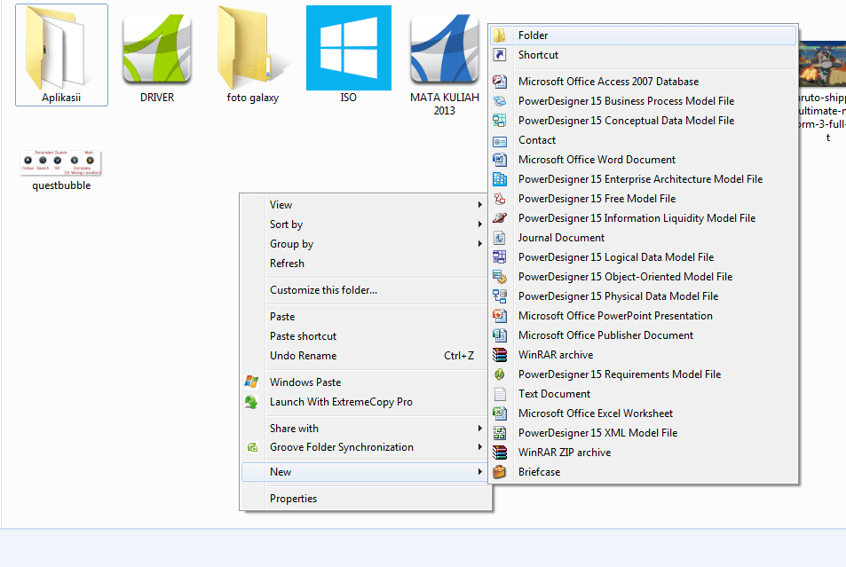Choose Paste from the context menu
The height and width of the screenshot is (567, 846).
coord(365,317)
